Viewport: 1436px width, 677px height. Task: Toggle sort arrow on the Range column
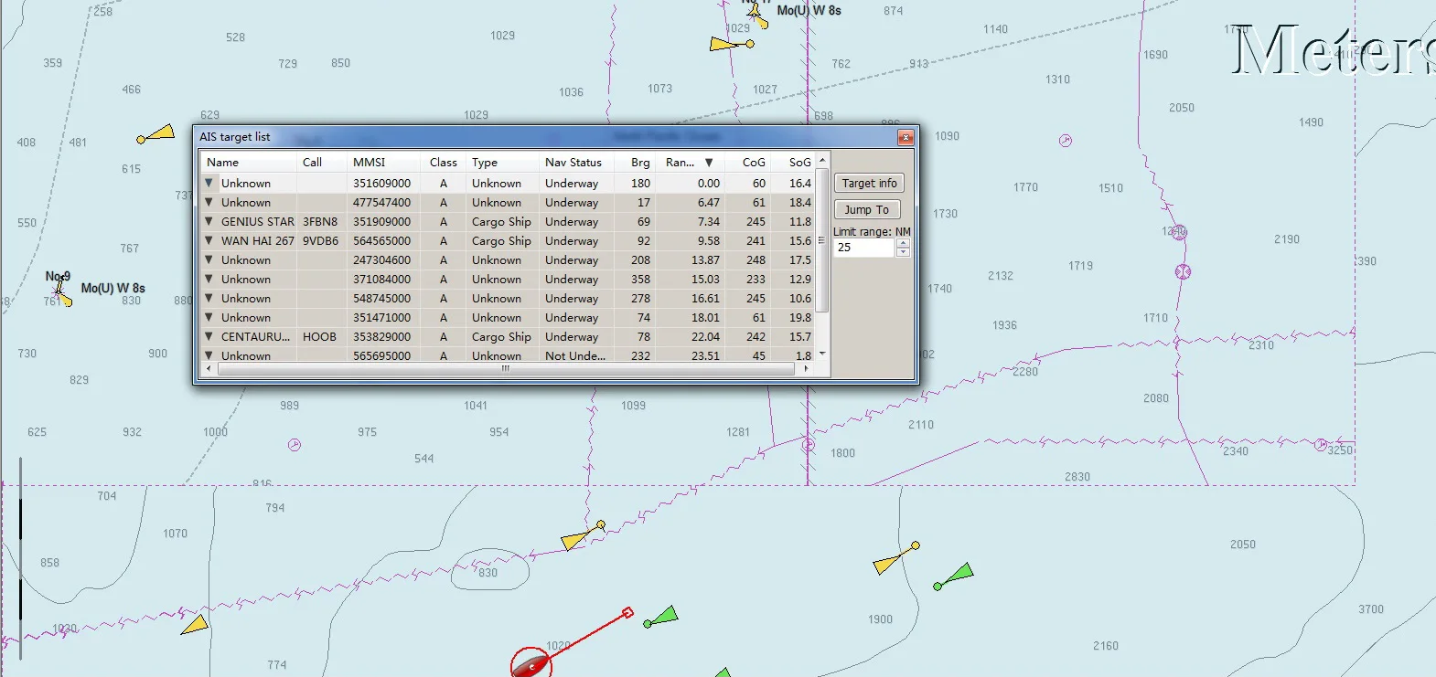point(709,163)
